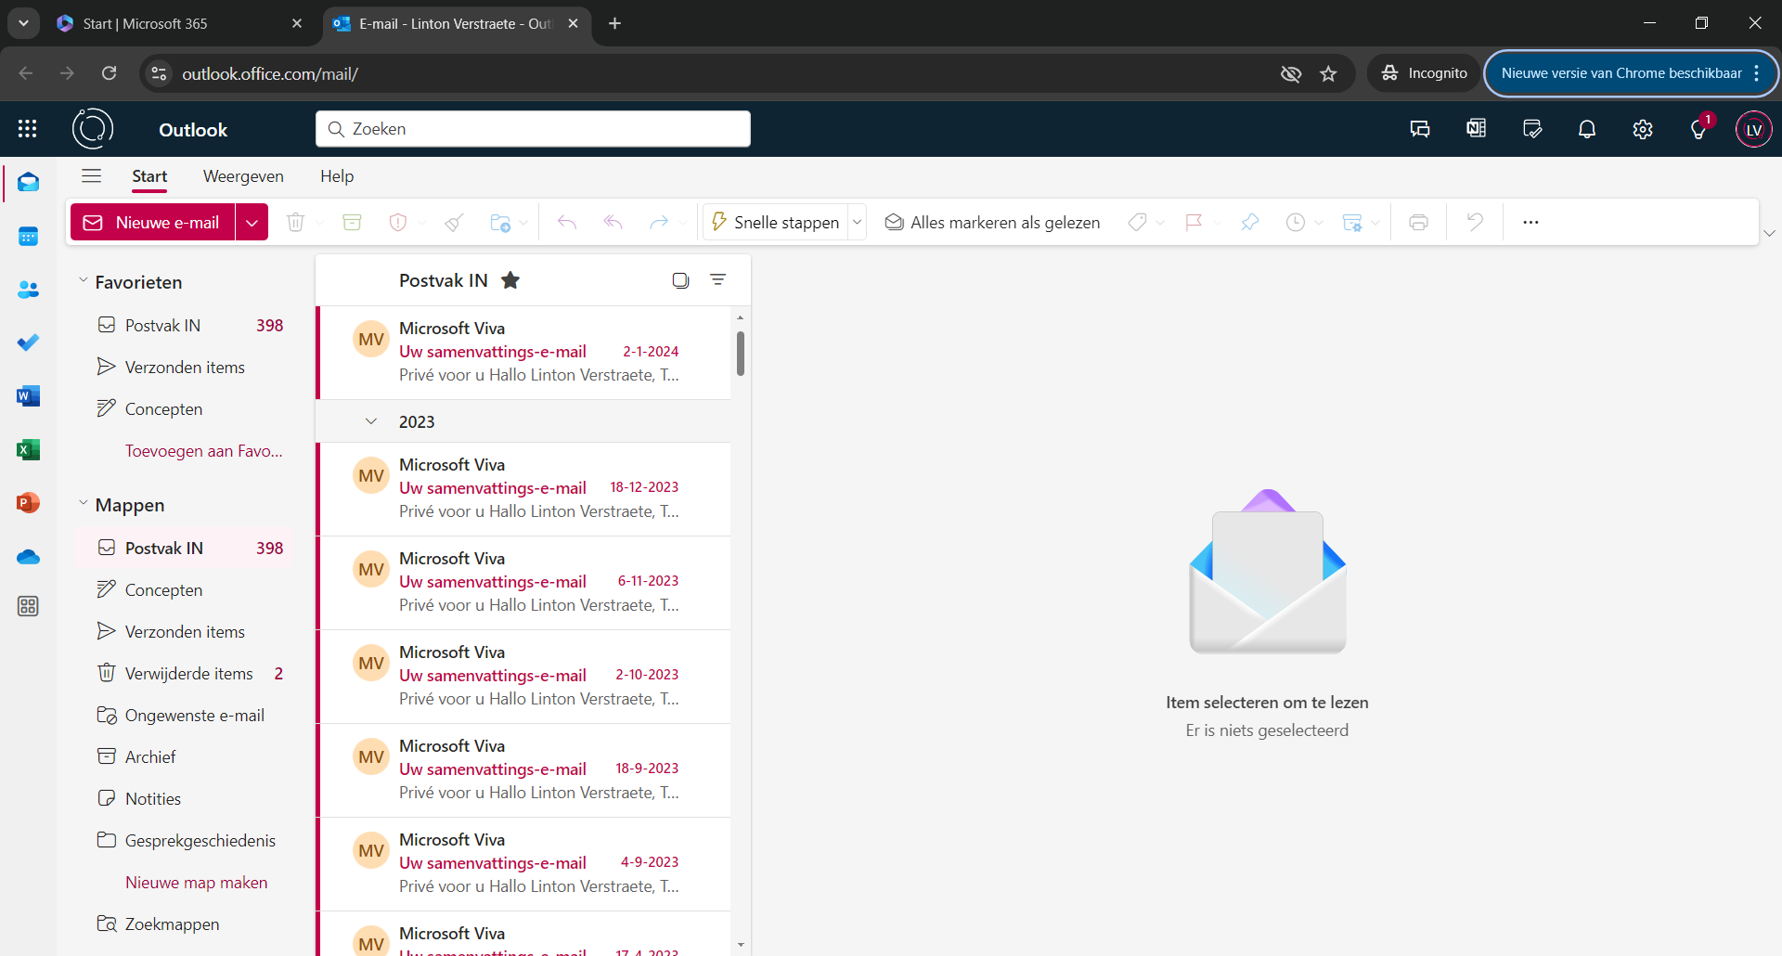Viewport: 1782px width, 956px height.
Task: Open tips lightbulb with badge
Action: coord(1698,129)
